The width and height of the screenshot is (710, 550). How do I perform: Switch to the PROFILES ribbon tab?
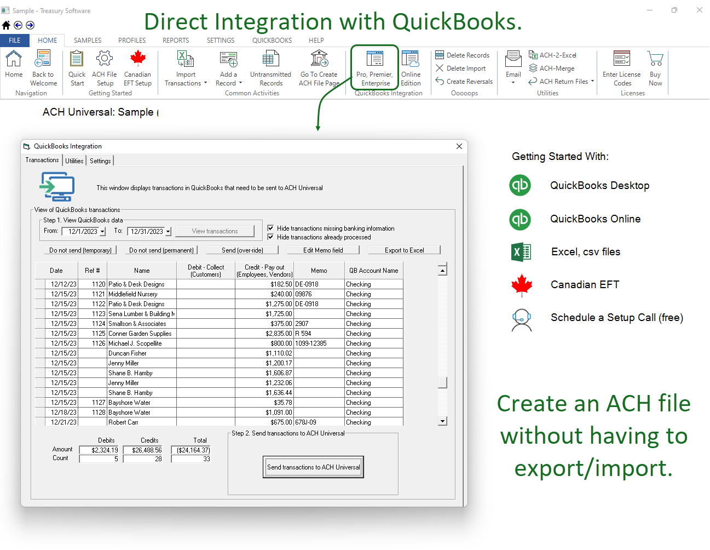pos(132,41)
